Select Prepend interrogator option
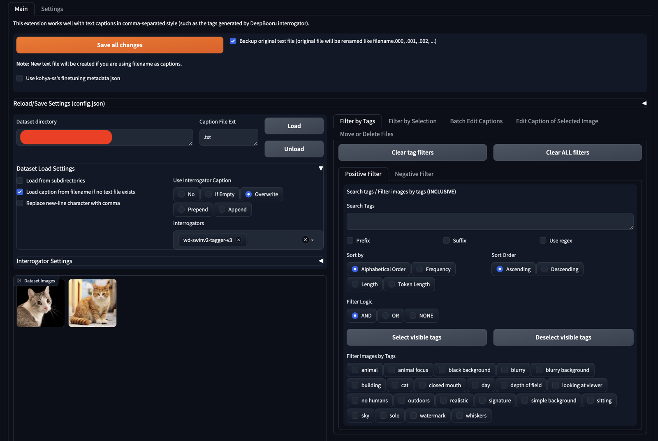The width and height of the screenshot is (658, 441). [x=193, y=210]
